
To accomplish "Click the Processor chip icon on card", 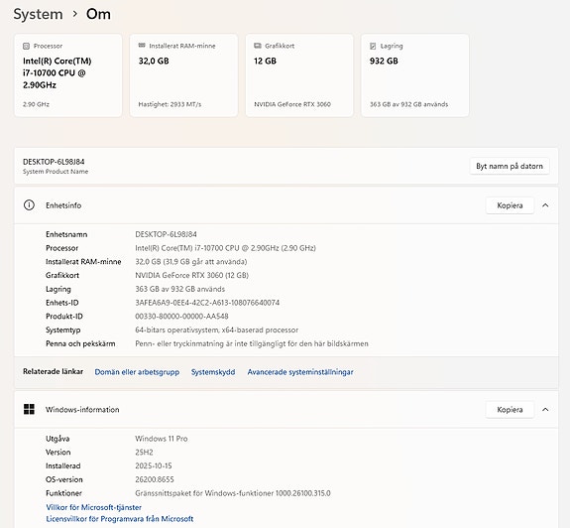I will pos(26,46).
